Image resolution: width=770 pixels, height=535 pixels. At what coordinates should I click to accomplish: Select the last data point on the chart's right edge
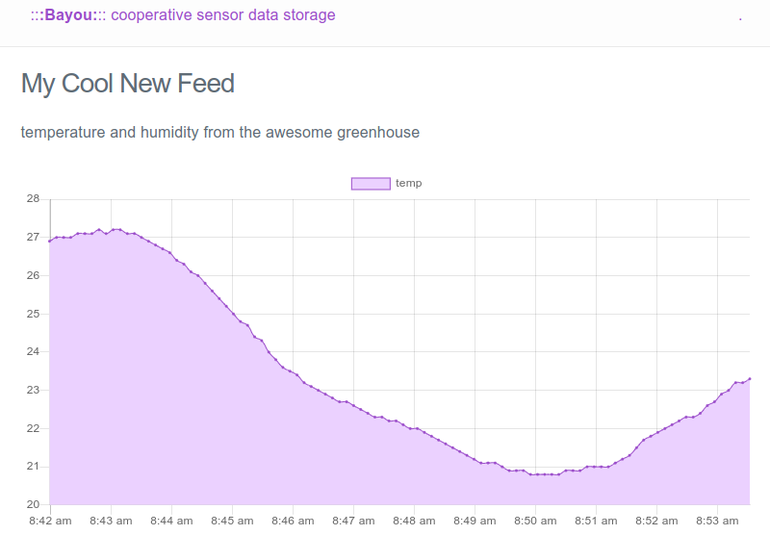coord(750,379)
